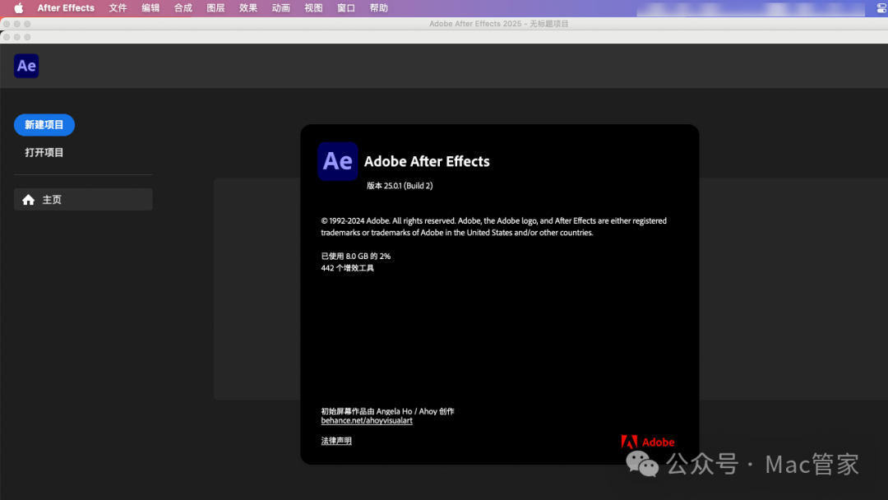Screen dimensions: 888x500
Task: Click the 442 个增效工具 plug-in count
Action: click(347, 268)
